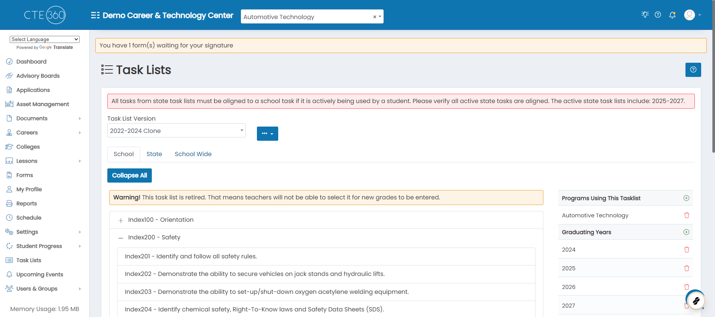
Task: Open My Profile in the sidebar
Action: coord(29,189)
